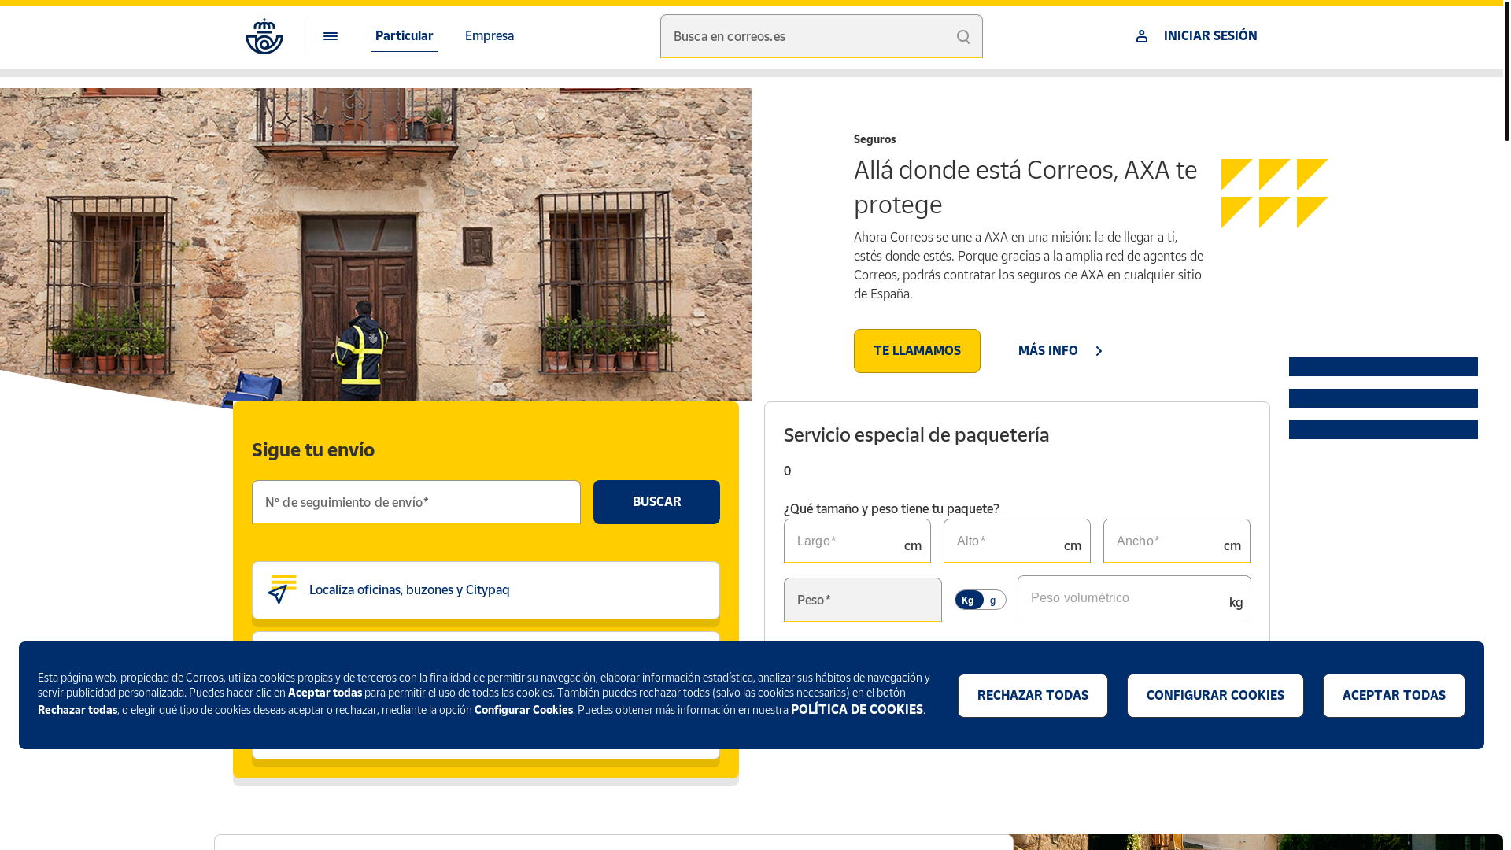Image resolution: width=1511 pixels, height=850 pixels.
Task: Click the Te llamamos button
Action: [917, 351]
